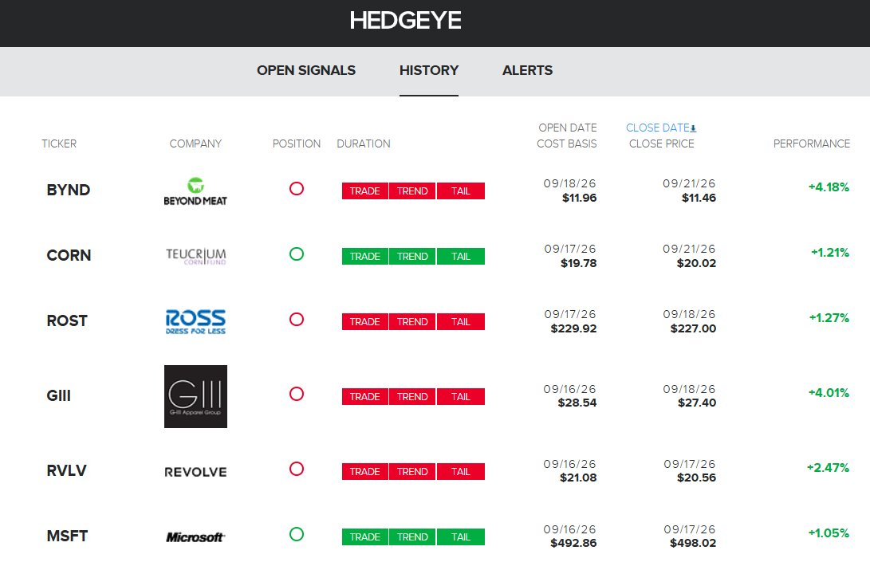Switch to the Open Signals tab
This screenshot has height=566, width=870.
[x=306, y=70]
